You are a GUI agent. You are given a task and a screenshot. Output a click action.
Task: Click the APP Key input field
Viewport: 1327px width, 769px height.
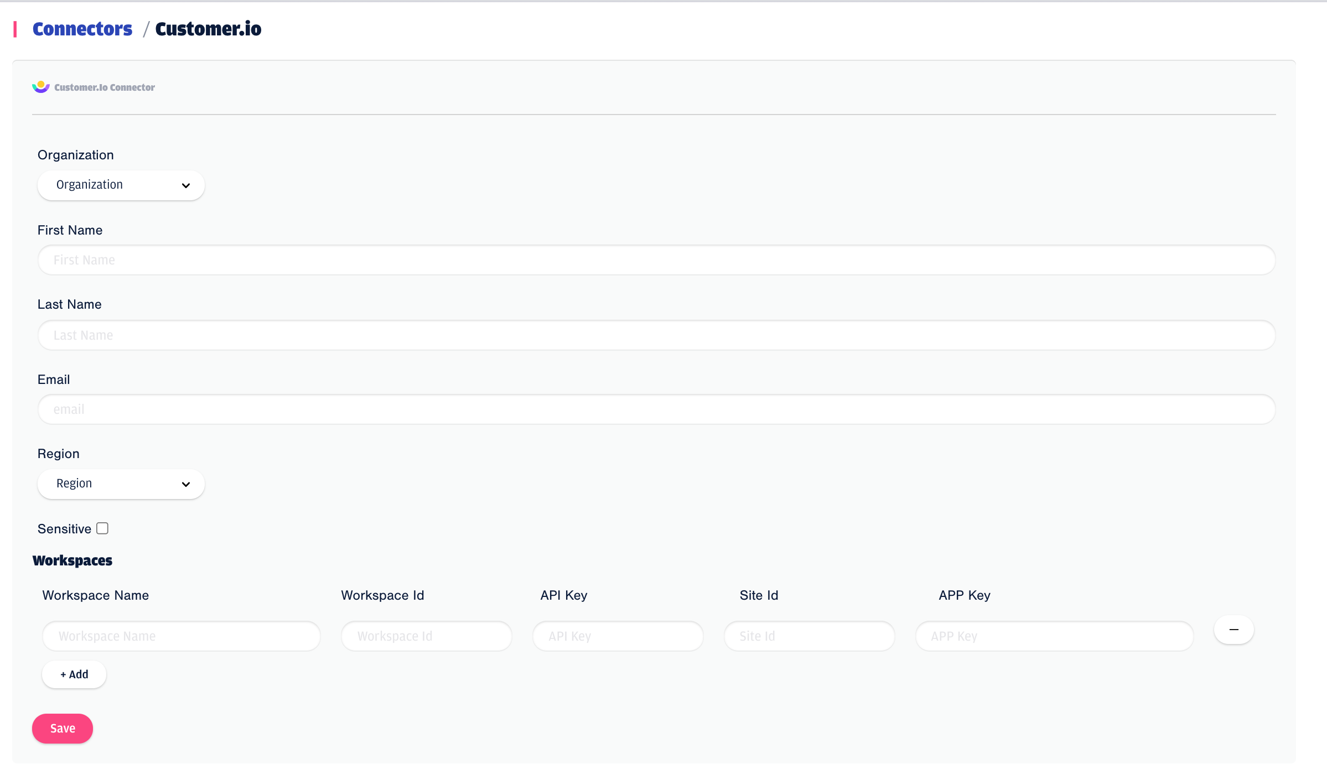[x=1055, y=636]
